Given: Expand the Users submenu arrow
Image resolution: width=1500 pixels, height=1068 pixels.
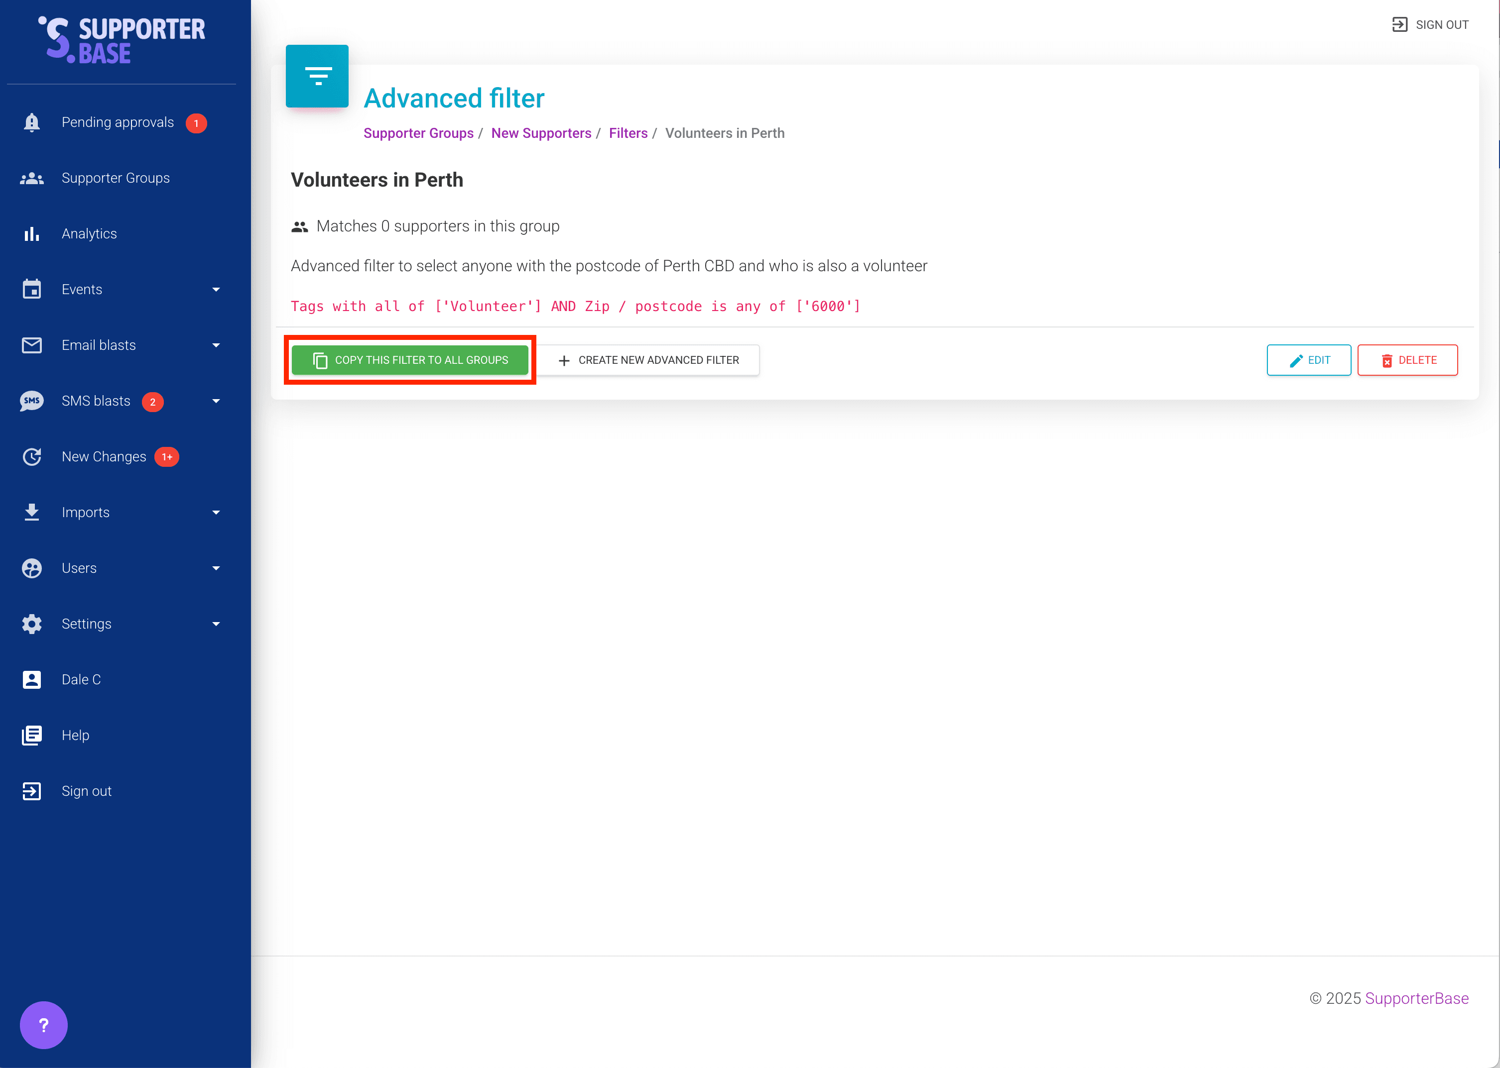Looking at the screenshot, I should (216, 568).
